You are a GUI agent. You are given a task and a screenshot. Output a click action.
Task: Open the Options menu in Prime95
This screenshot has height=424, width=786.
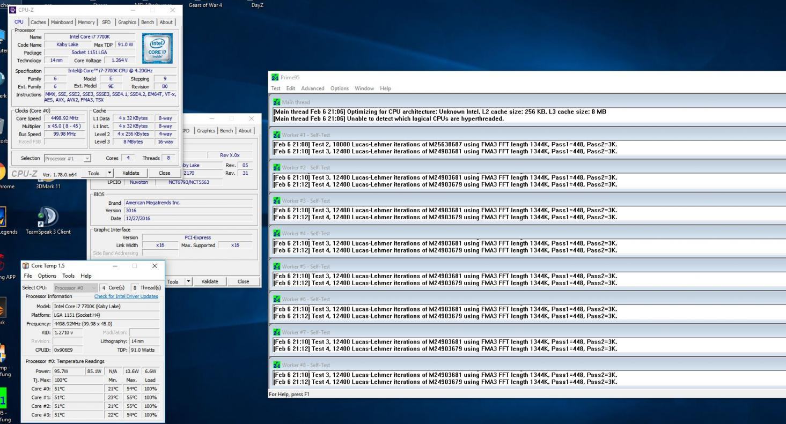[x=340, y=88]
